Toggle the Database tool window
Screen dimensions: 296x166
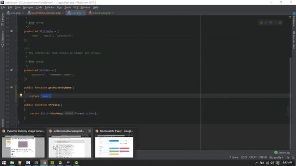(x=294, y=19)
